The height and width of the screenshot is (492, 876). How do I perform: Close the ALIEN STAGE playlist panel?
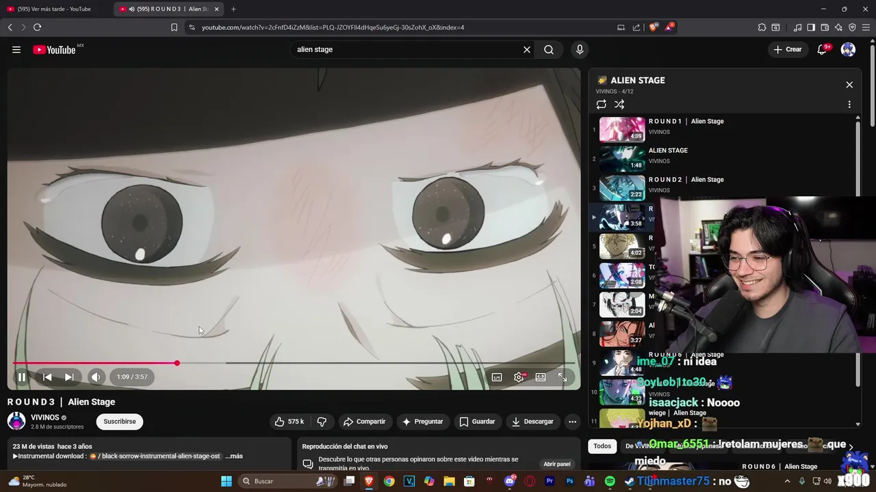849,85
